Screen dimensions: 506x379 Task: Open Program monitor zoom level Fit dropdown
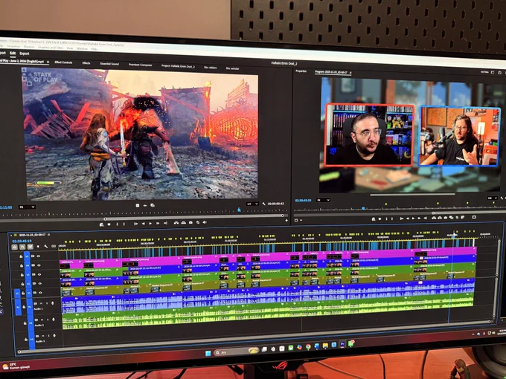[x=323, y=200]
